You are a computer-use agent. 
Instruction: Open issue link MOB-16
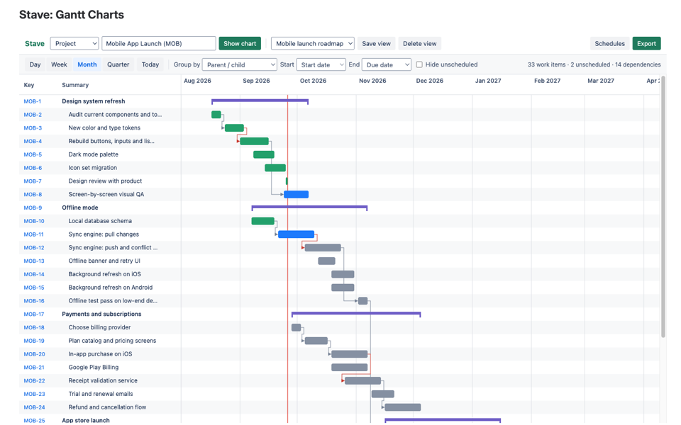(x=34, y=301)
